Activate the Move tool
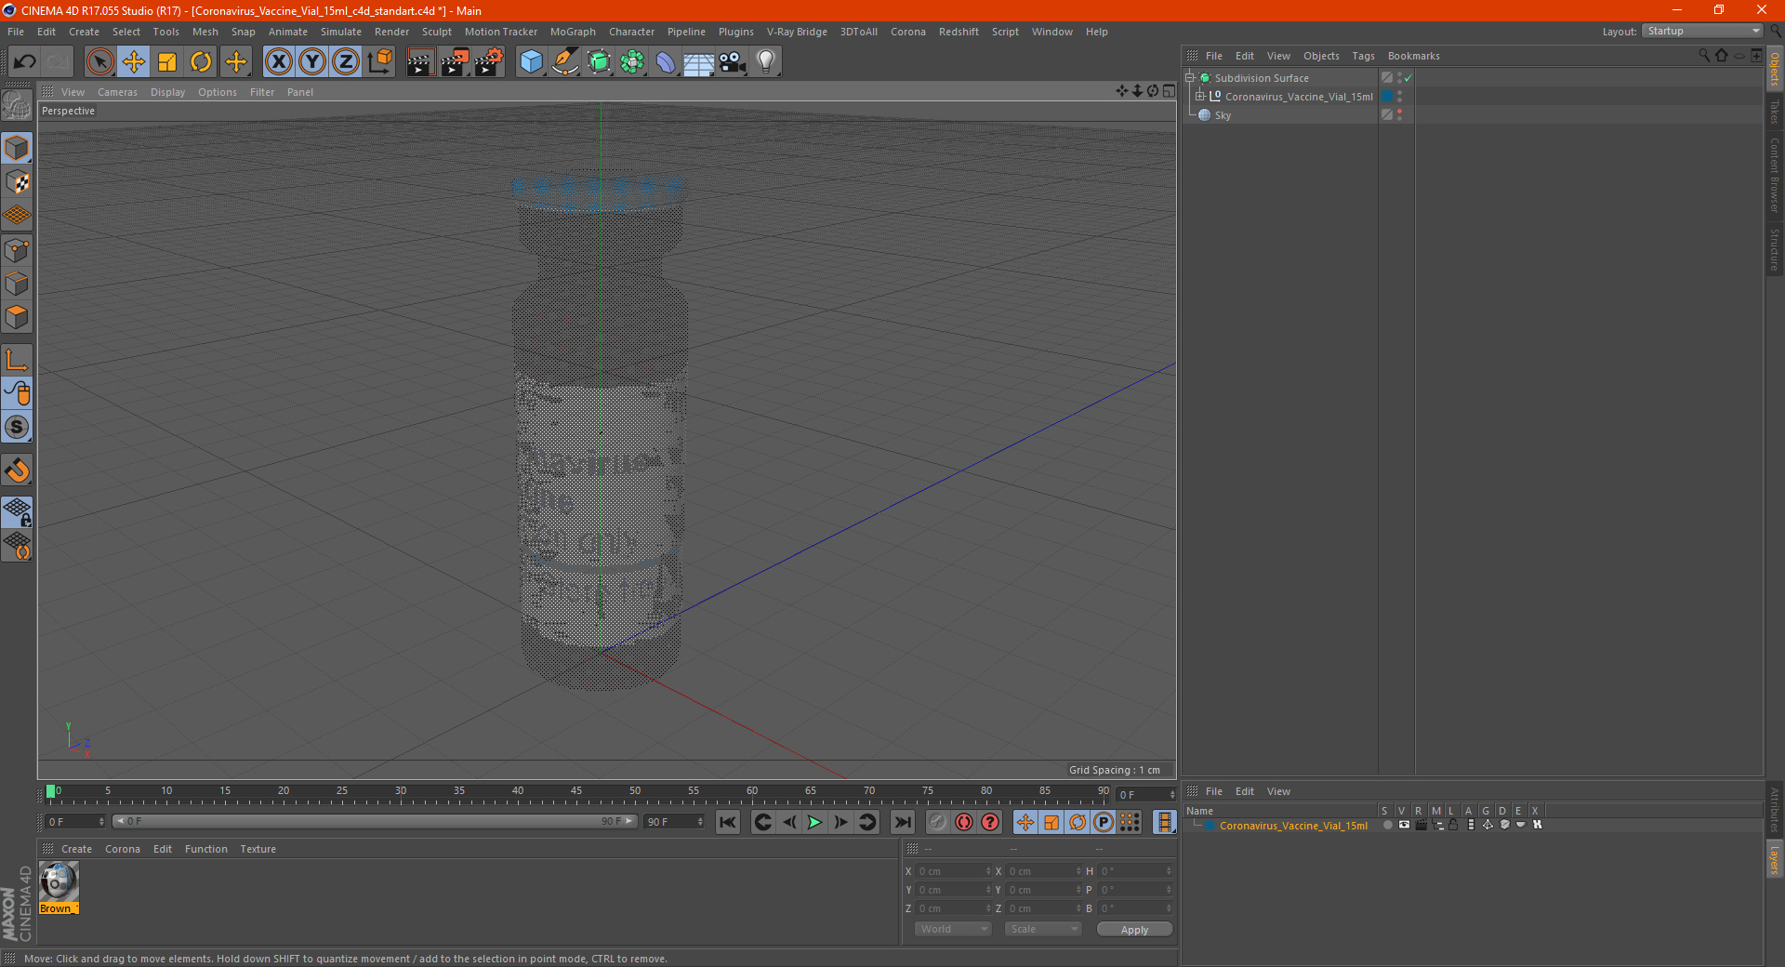Screen dimensions: 1785x967 [134, 62]
